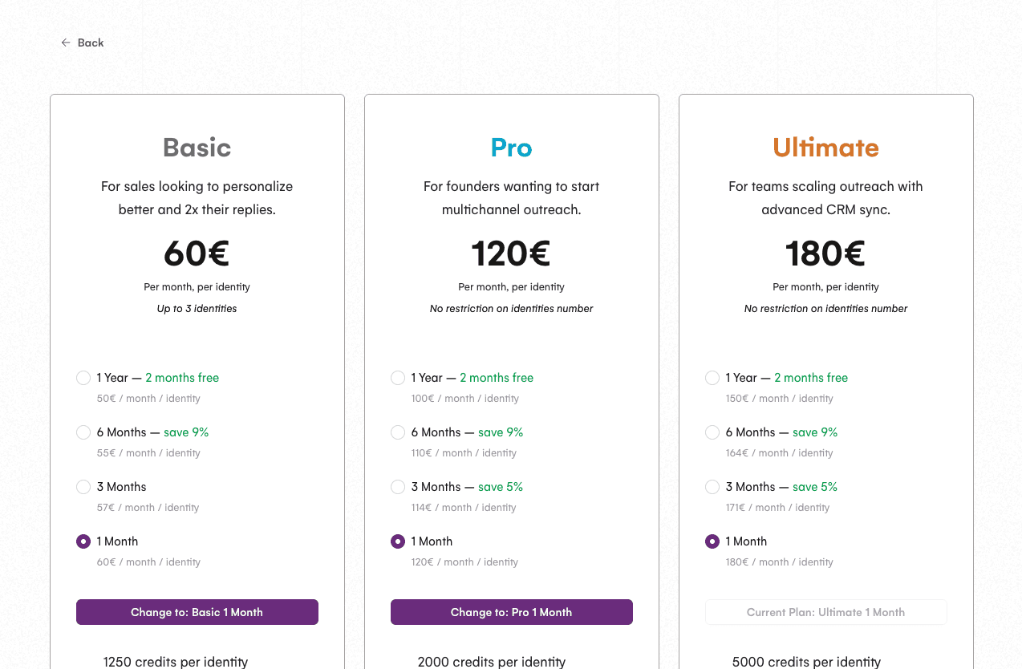The image size is (1022, 669).
Task: Pick 3 Months billing for the Ultimate plan
Action: pos(712,487)
